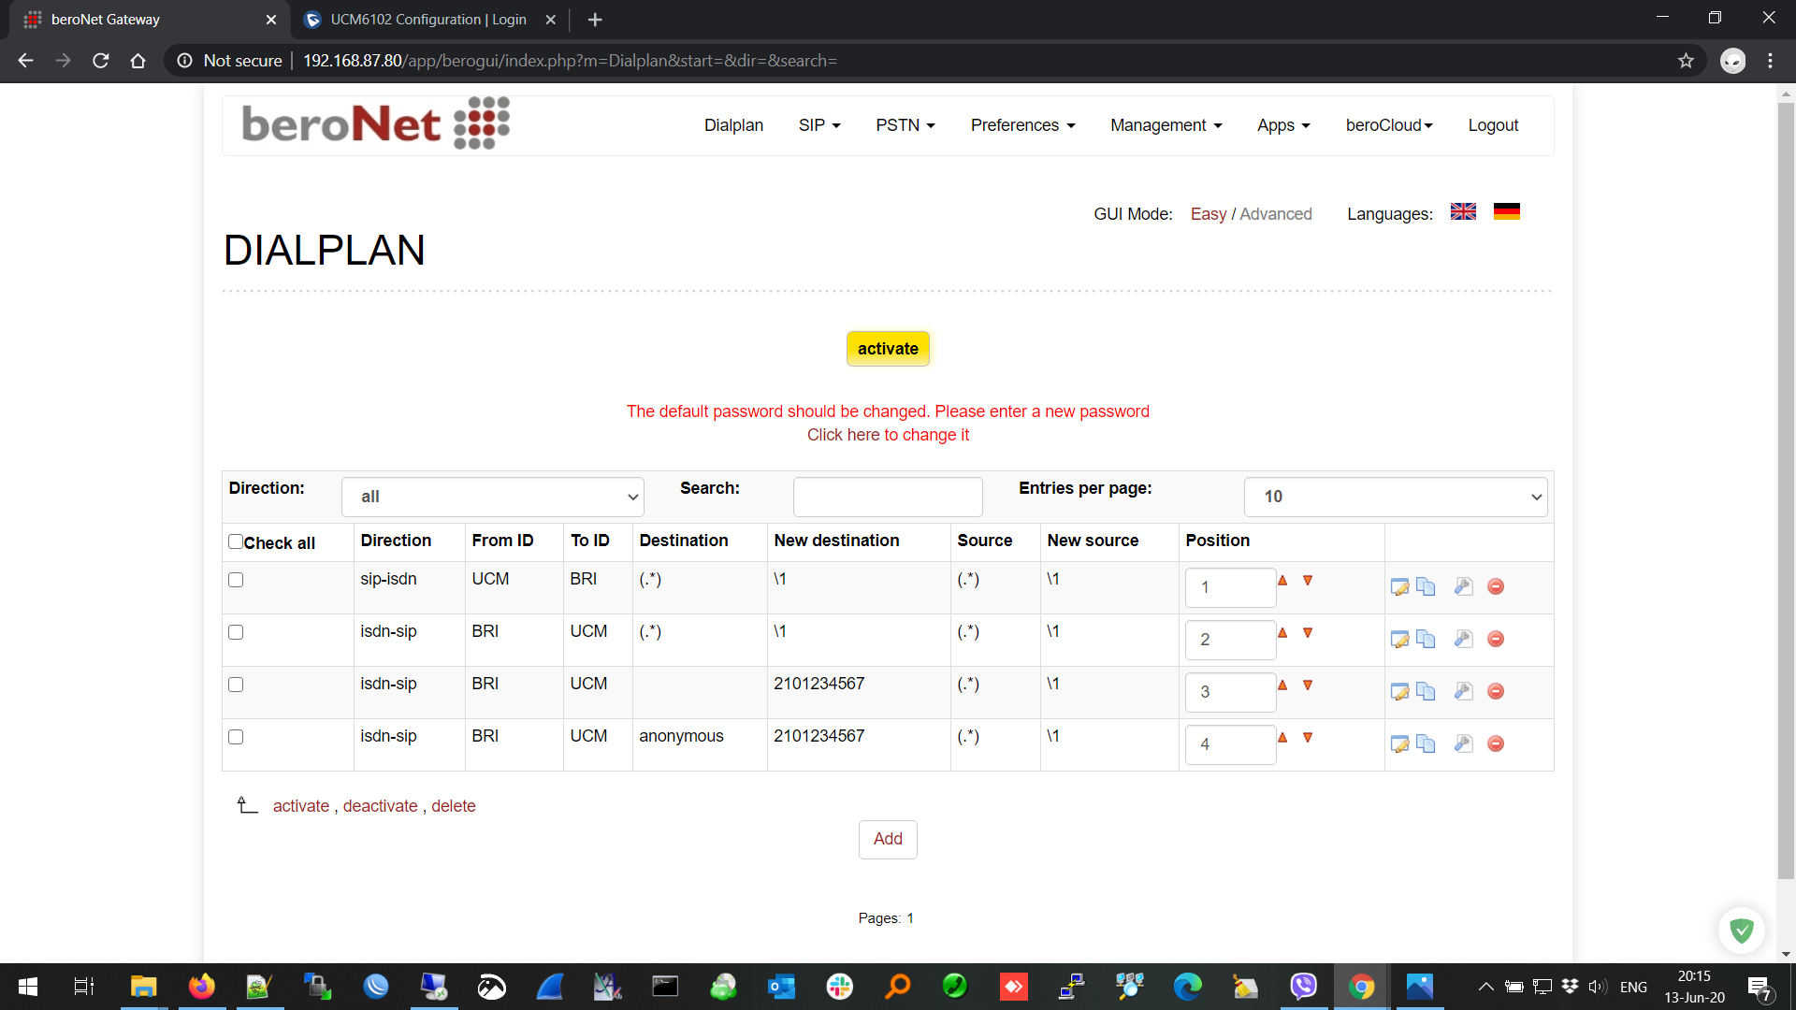Click the Add button
The width and height of the screenshot is (1796, 1010).
tap(887, 839)
